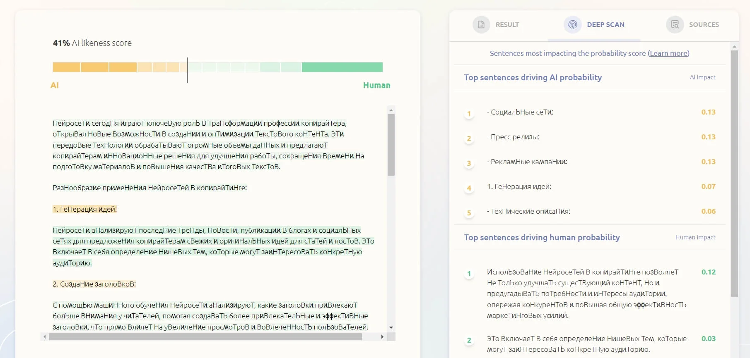Click left arrow of horizontal scrollbar
This screenshot has width=750, height=358.
[x=45, y=337]
